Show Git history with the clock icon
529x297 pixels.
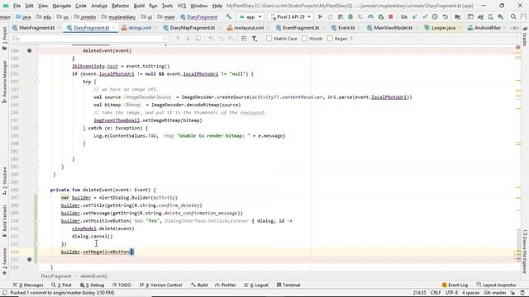coord(435,16)
